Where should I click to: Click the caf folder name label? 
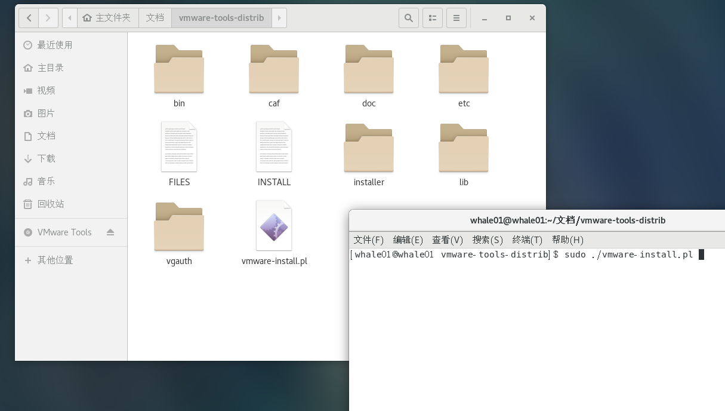coord(274,103)
